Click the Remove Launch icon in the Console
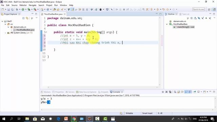 166,92
